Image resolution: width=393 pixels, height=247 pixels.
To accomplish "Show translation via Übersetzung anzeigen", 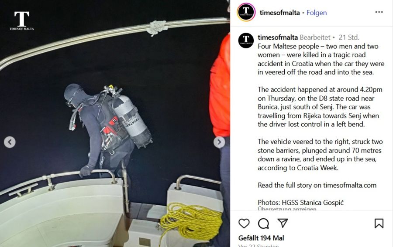I will pos(287,209).
